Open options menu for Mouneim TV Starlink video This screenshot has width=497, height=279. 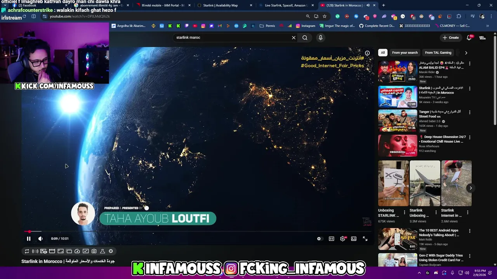[469, 89]
